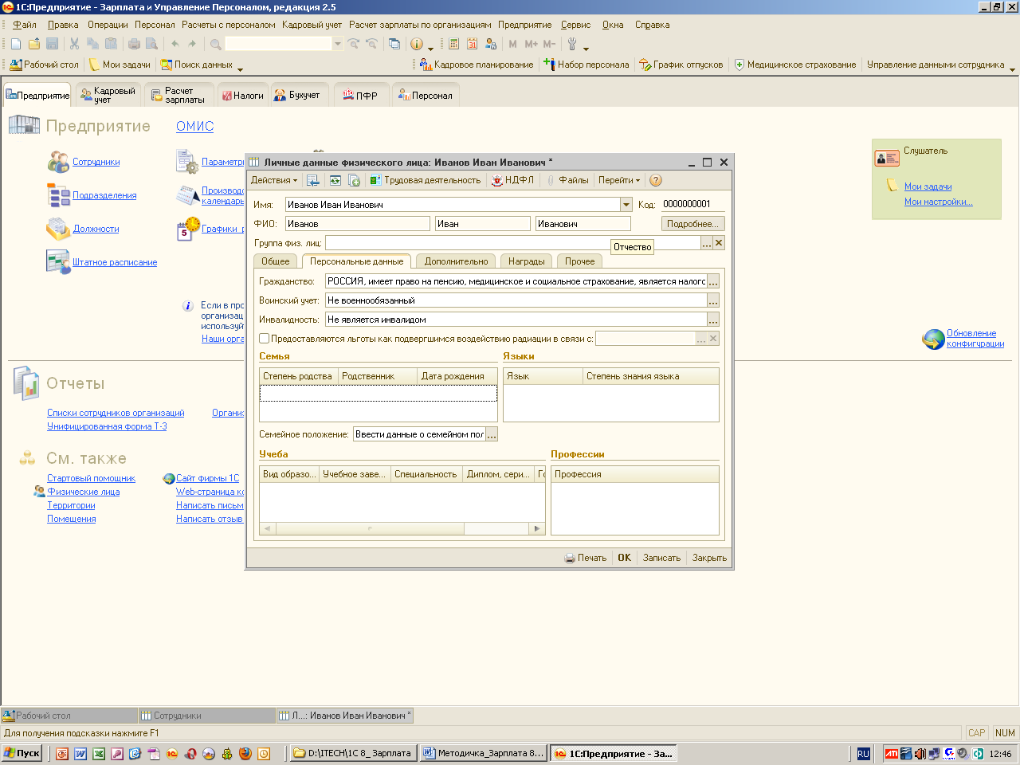
Task: Open Гражданство selection ellipsis button
Action: (x=713, y=281)
